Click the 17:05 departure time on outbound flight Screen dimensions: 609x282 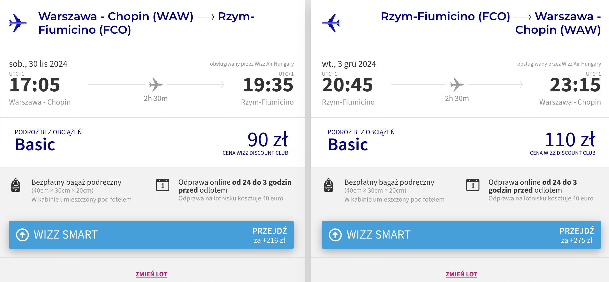click(34, 85)
